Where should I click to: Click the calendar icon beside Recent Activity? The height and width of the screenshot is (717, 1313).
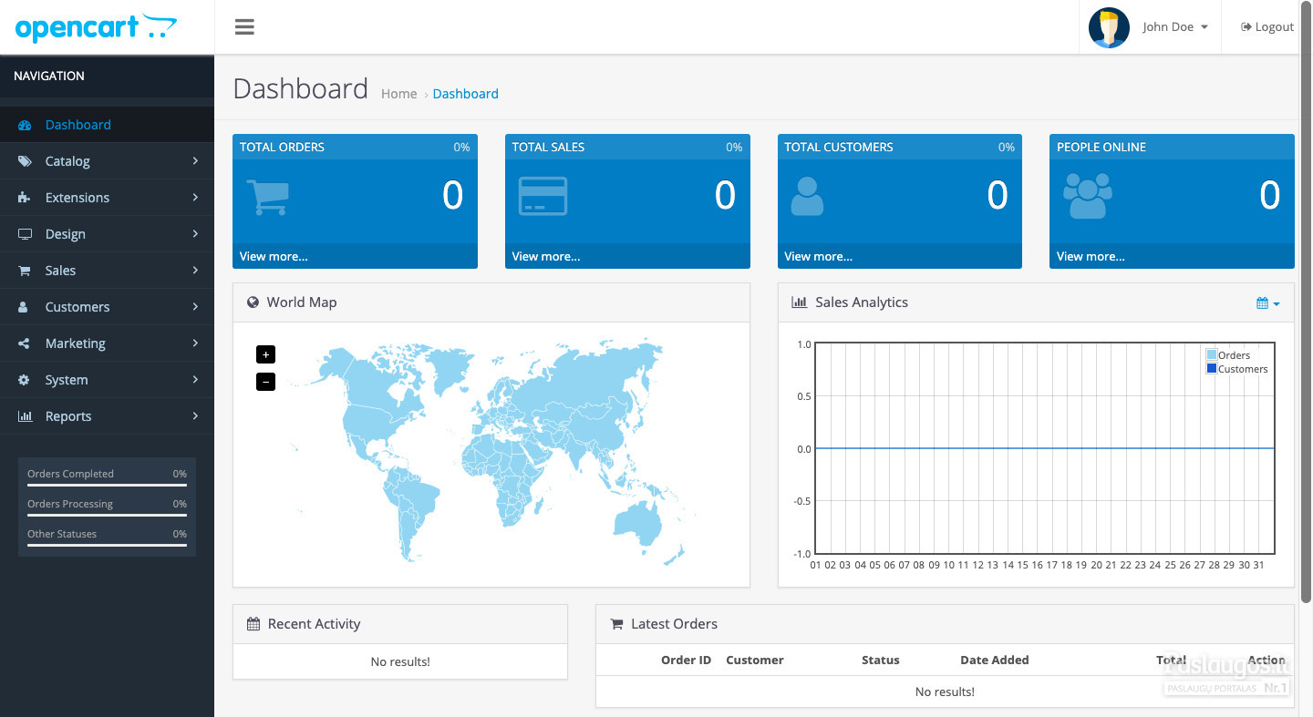253,624
